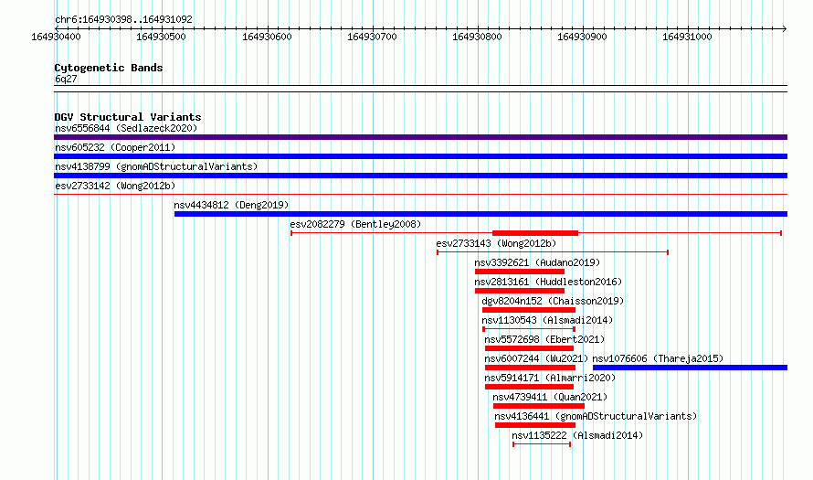
Task: Click ruler position 164930500
Action: pyautogui.click(x=162, y=37)
